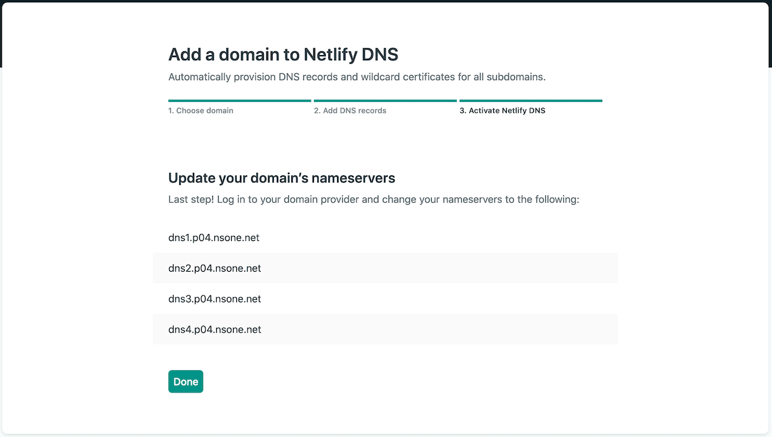This screenshot has width=772, height=437.
Task: Click the dns3.p04.nsone.net nameserver entry
Action: [214, 299]
